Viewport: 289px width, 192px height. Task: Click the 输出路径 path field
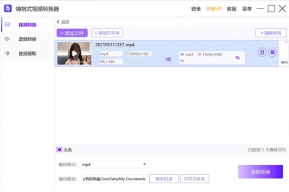click(115, 179)
